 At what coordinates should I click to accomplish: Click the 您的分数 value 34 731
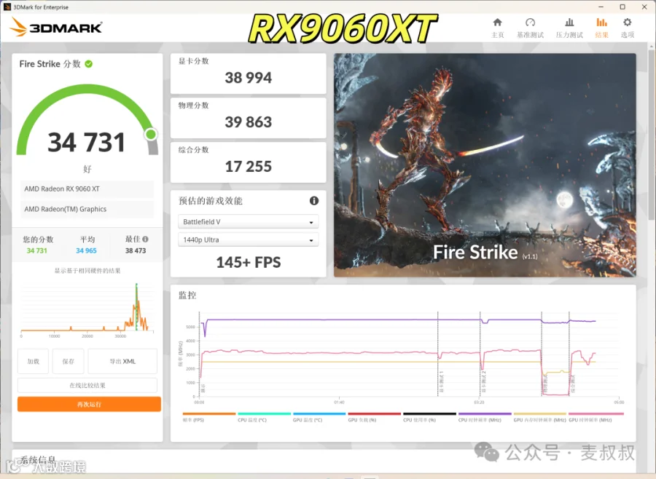point(37,251)
